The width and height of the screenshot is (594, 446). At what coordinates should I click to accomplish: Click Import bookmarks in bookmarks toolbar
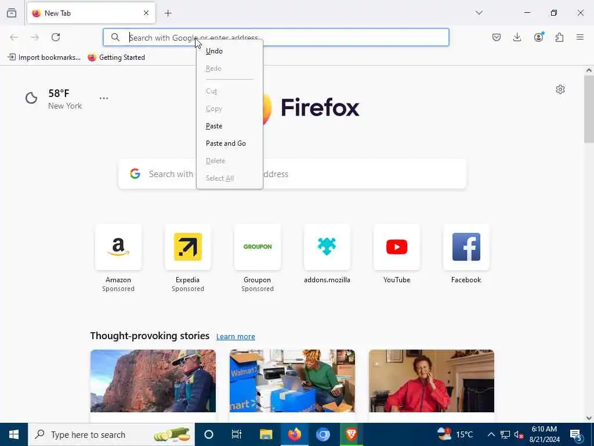(x=44, y=57)
